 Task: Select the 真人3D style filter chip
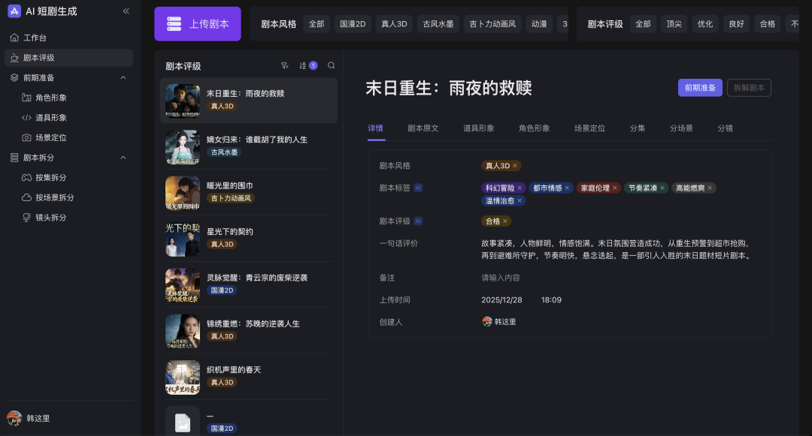click(x=393, y=23)
